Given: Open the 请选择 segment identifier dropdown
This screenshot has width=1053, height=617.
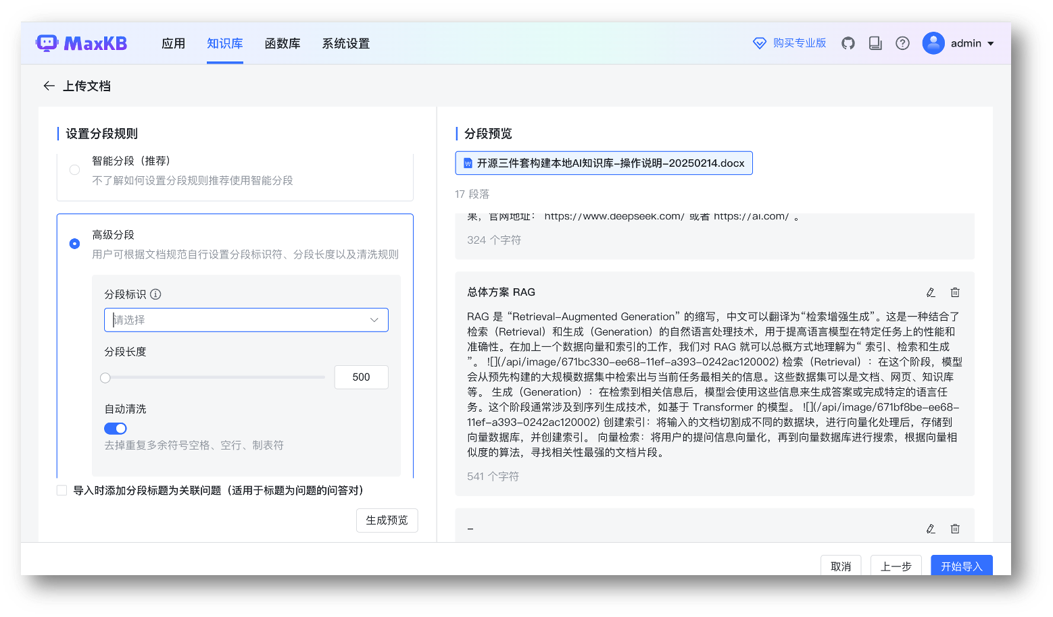Looking at the screenshot, I should coord(246,319).
